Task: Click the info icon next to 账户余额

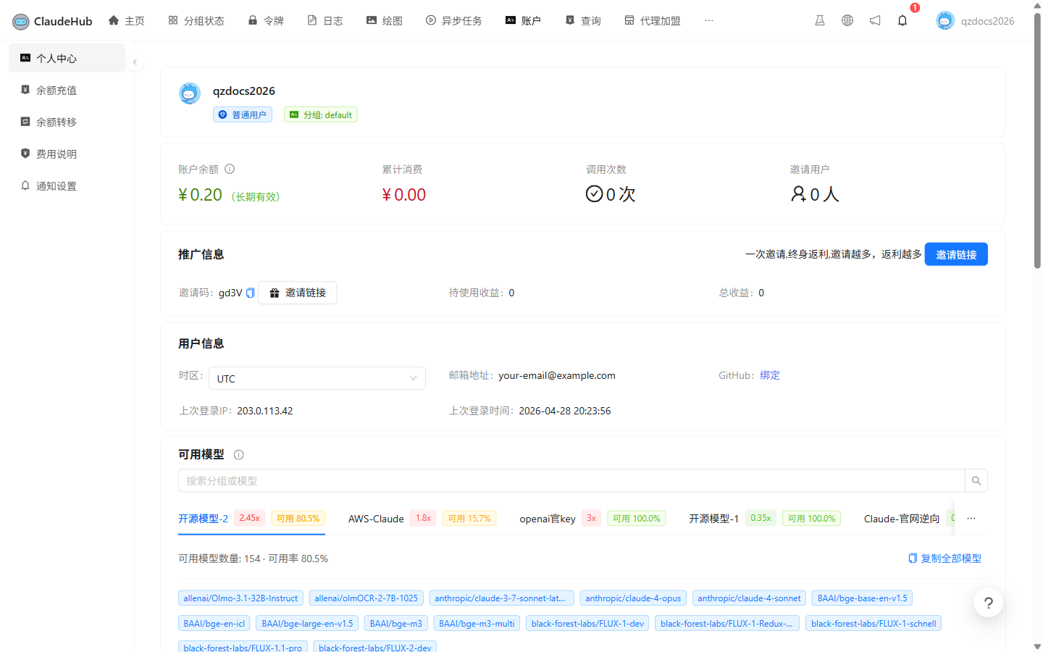Action: (230, 169)
